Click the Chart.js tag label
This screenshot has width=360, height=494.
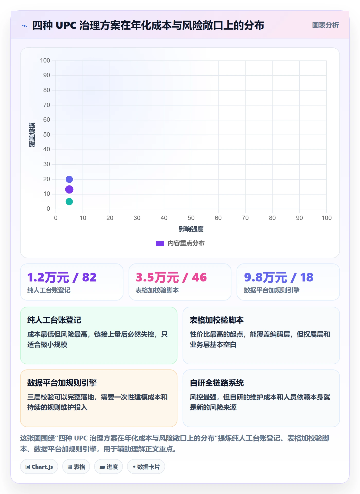pyautogui.click(x=42, y=467)
